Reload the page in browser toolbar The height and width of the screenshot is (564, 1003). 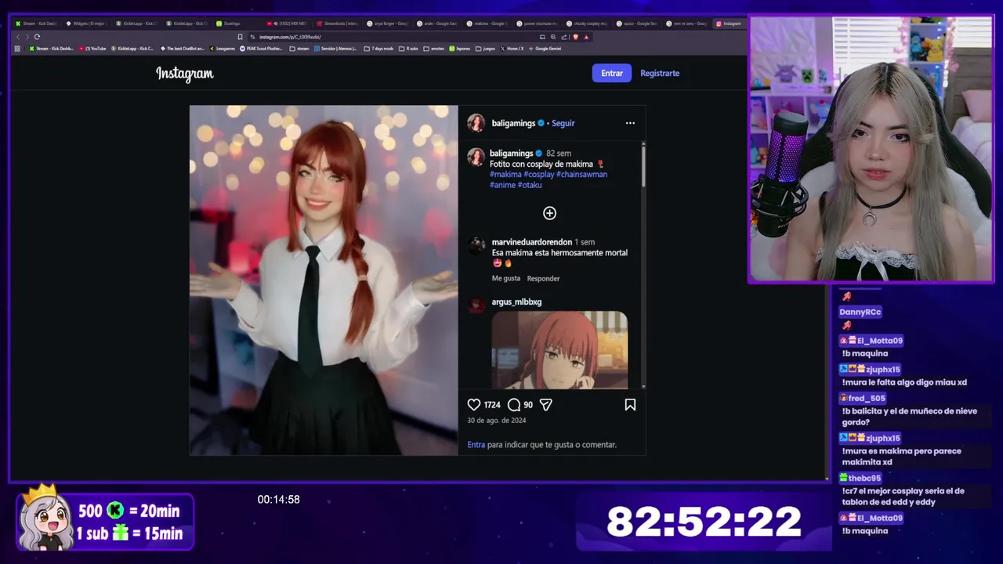(37, 37)
